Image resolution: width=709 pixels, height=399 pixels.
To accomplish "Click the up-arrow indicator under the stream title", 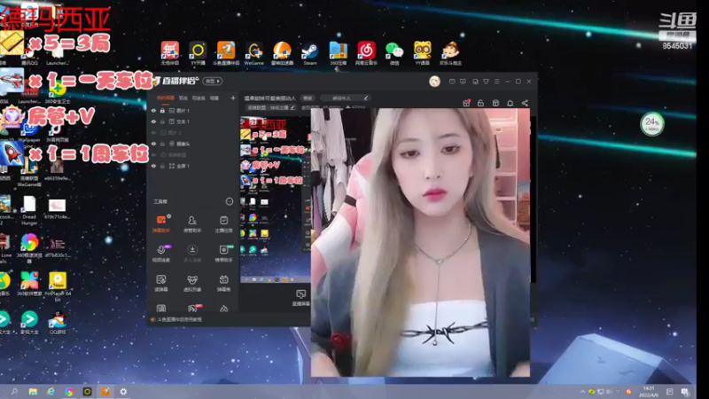I will (347, 107).
